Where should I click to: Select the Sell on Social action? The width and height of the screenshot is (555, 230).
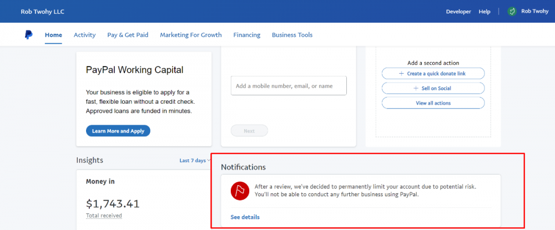coord(433,88)
